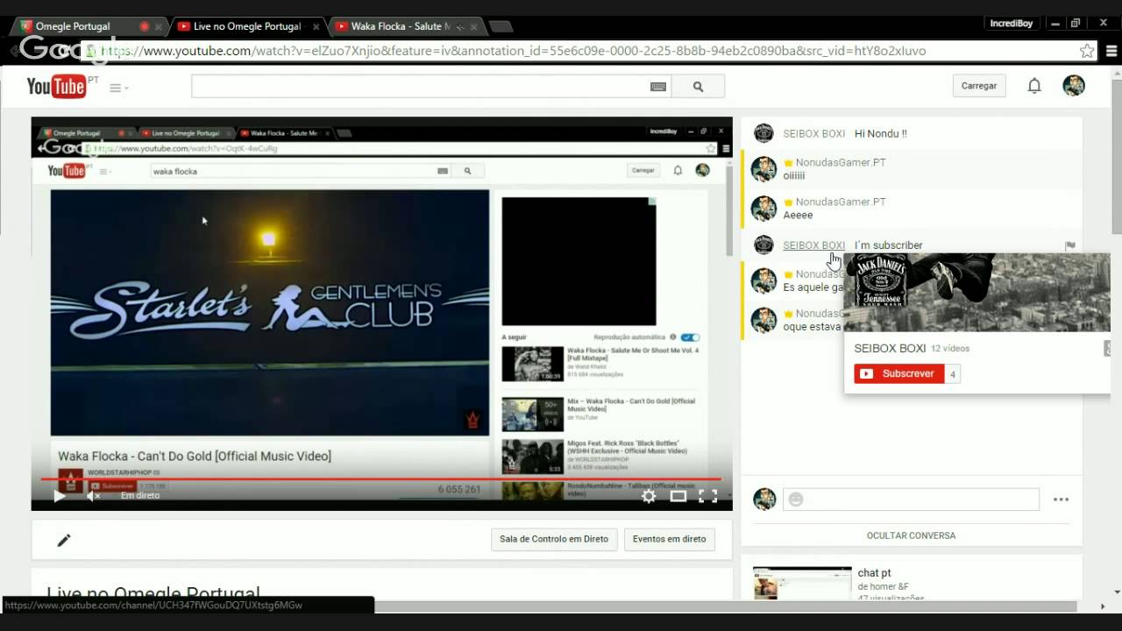Click the subscriber count 4 box
The width and height of the screenshot is (1122, 631).
953,374
